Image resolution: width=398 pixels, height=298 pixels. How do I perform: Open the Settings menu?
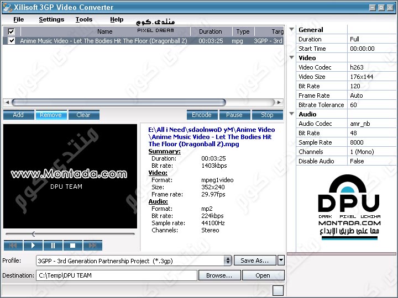pos(51,19)
